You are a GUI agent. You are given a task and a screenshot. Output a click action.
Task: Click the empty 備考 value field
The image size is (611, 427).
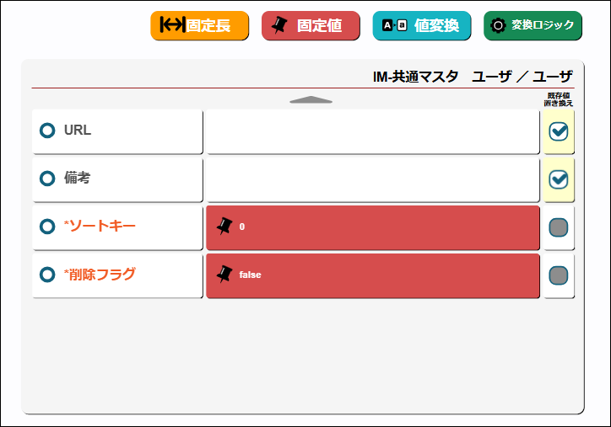click(x=372, y=179)
